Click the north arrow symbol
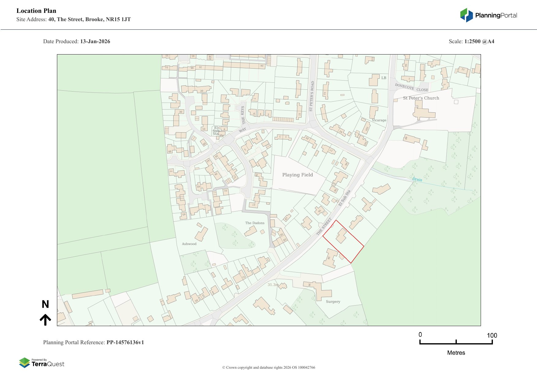 click(45, 319)
